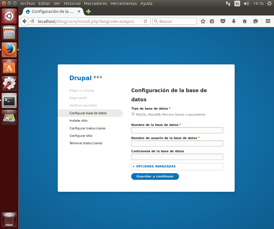Show bookmarks list icon in toolbar
Viewport: 274px width, 229px height.
tap(212, 21)
